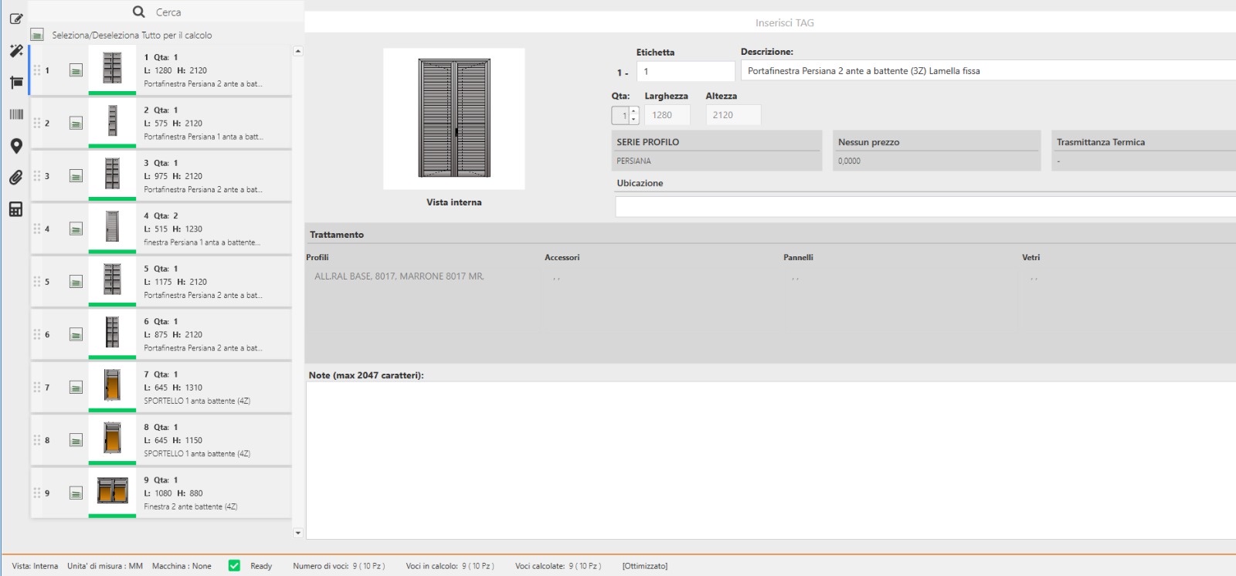Image resolution: width=1236 pixels, height=576 pixels.
Task: Open the edit pencil tool in sidebar
Action: tap(15, 19)
